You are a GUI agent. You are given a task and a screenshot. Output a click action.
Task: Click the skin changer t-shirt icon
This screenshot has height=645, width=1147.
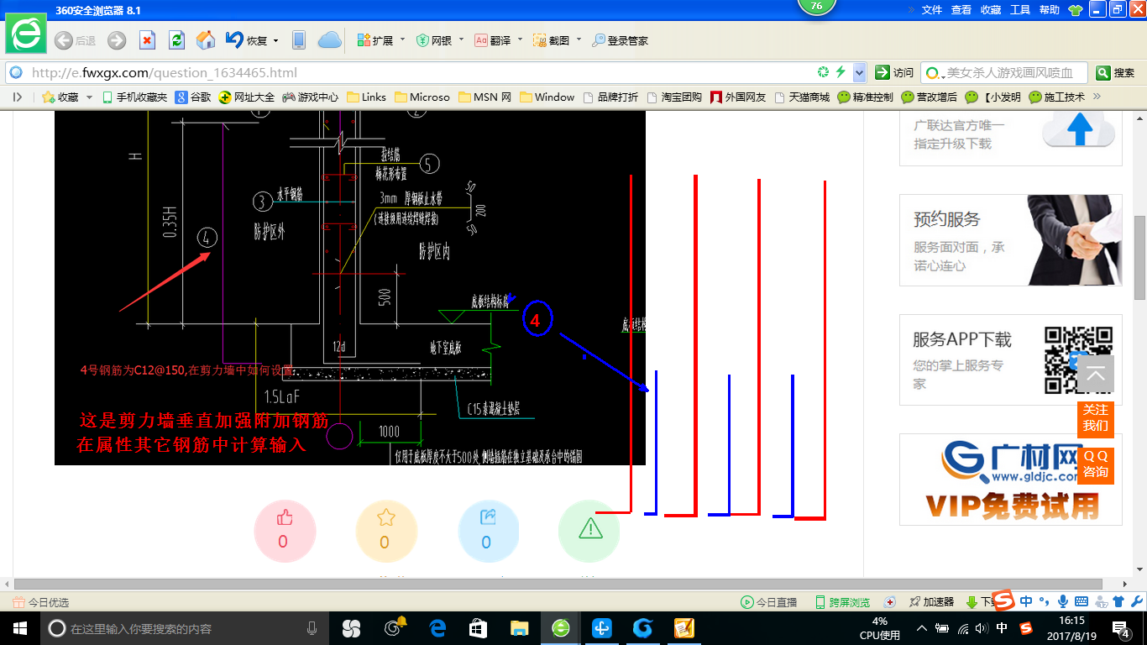1075,10
